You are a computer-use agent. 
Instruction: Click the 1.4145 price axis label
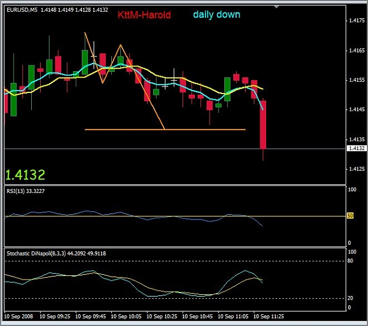coord(357,109)
